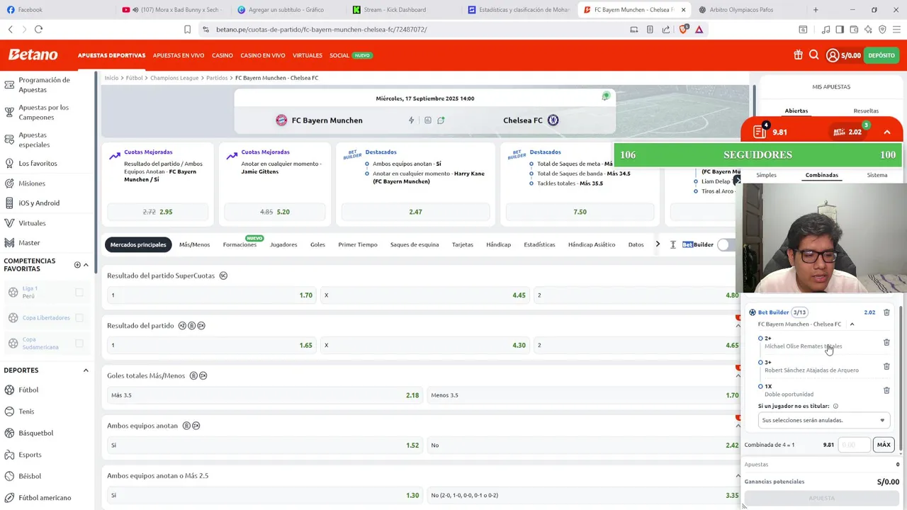This screenshot has width=907, height=510.
Task: Add a favorite competition plus icon
Action: pos(77,265)
